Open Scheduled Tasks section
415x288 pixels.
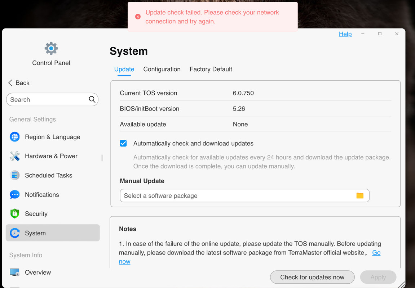tap(53, 175)
